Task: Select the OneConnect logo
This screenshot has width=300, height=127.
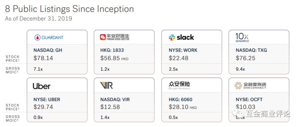Action: tap(250, 86)
